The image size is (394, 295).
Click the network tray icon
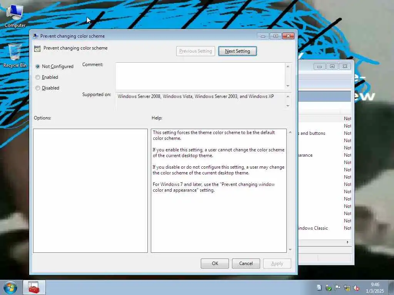click(347, 288)
